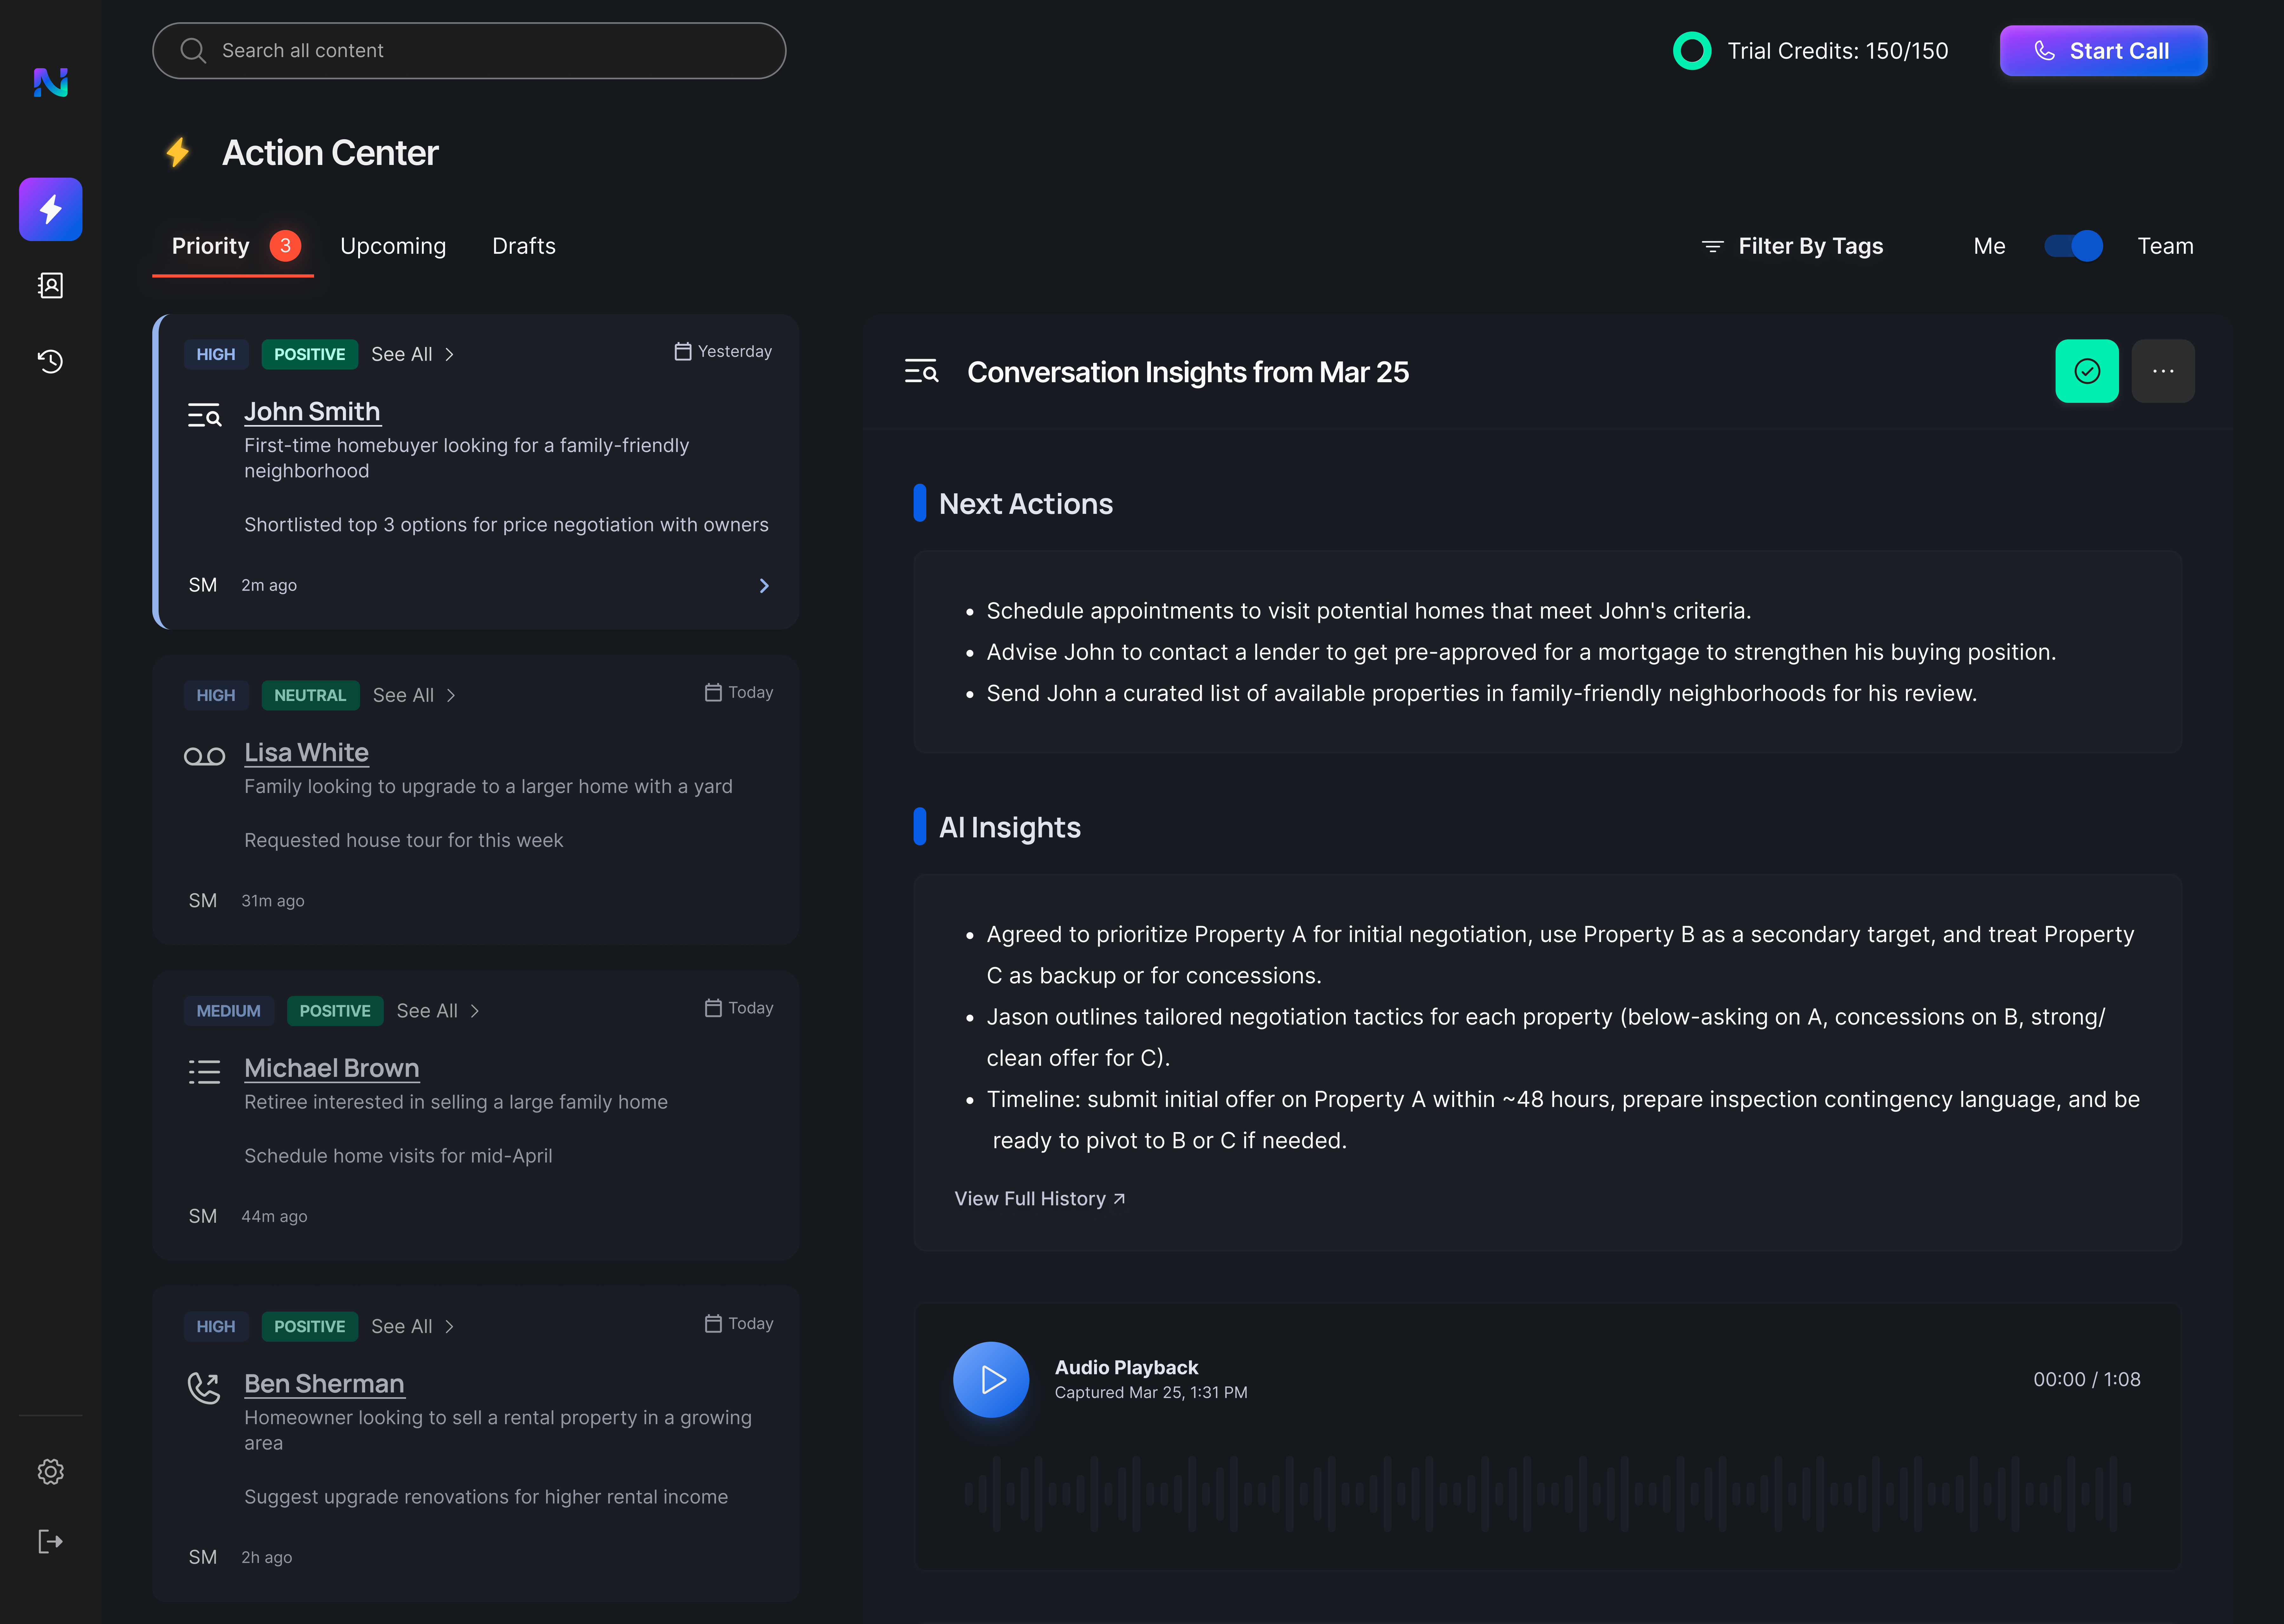Viewport: 2284px width, 1624px height.
Task: Open John Smith card with right chevron
Action: [x=764, y=586]
